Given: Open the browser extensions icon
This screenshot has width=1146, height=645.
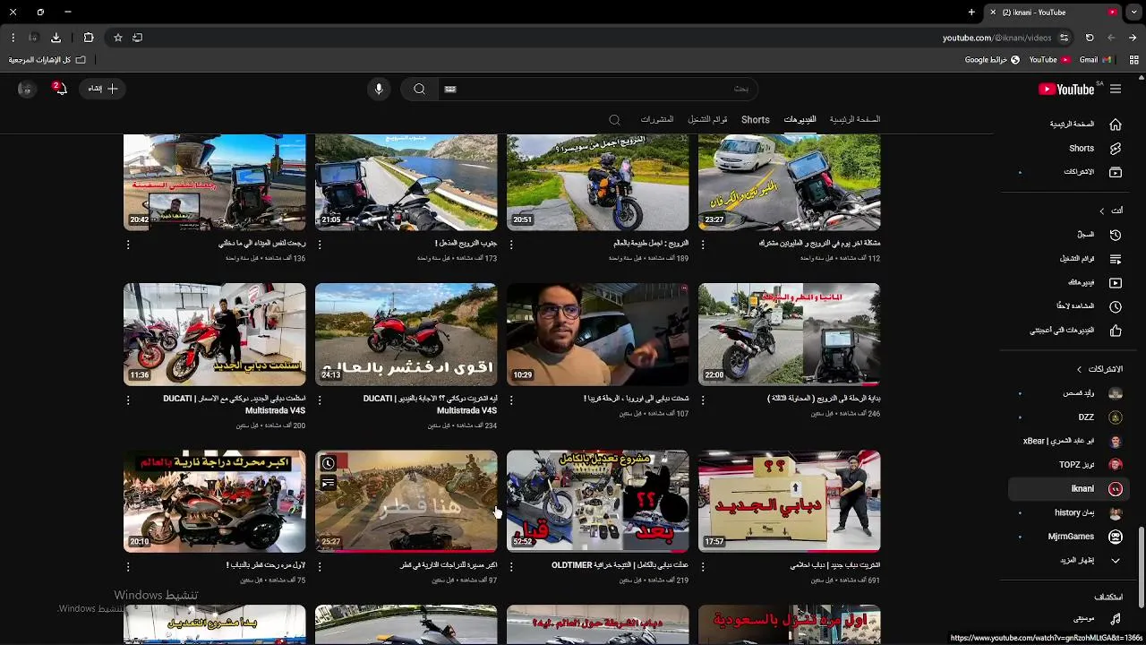Looking at the screenshot, I should (89, 38).
